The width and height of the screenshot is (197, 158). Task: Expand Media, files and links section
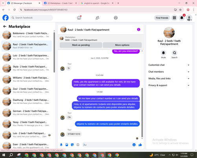[169, 79]
